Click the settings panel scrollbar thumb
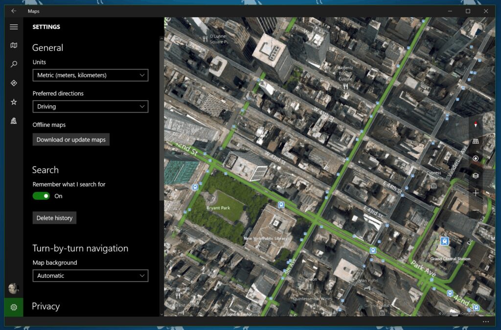This screenshot has height=330, width=501. pyautogui.click(x=161, y=121)
